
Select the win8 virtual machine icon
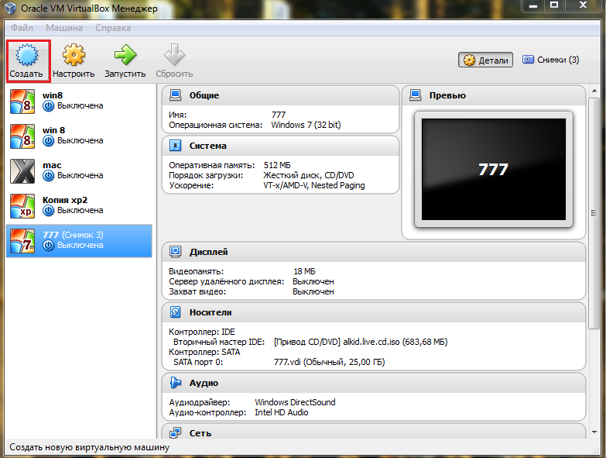22,102
